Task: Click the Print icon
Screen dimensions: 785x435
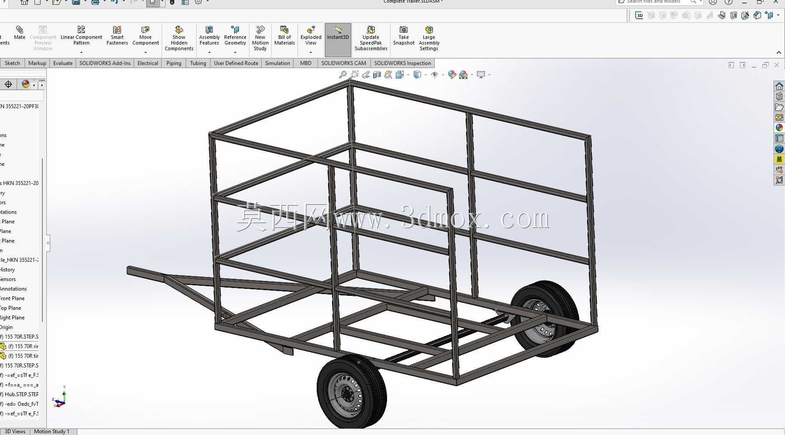Action: pyautogui.click(x=95, y=2)
